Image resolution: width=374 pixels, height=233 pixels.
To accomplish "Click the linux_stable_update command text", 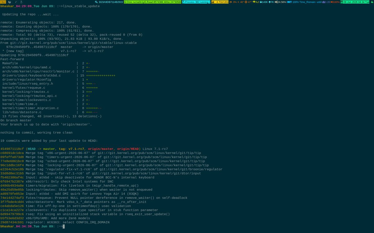I will click(x=81, y=6).
